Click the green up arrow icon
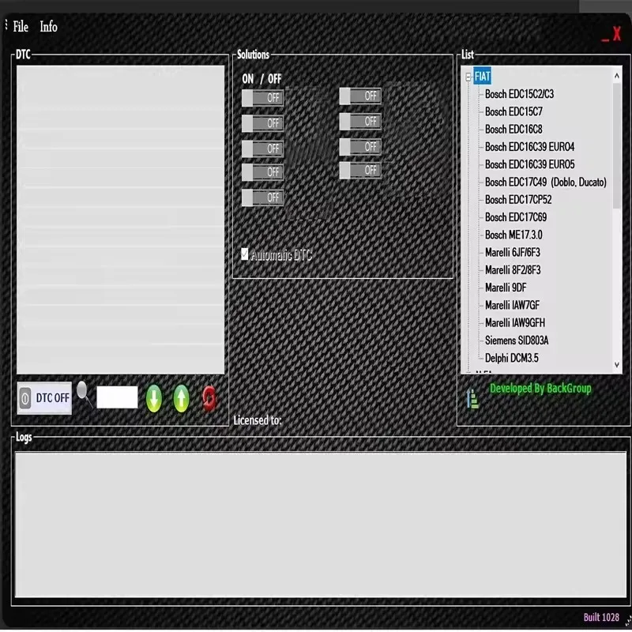632x632 pixels. tap(182, 398)
